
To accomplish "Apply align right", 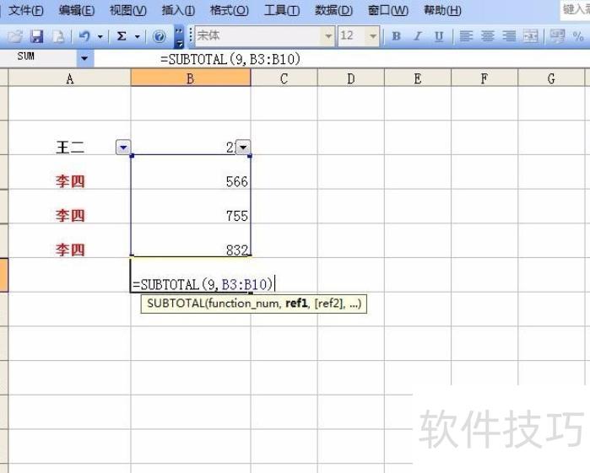I will pyautogui.click(x=509, y=36).
